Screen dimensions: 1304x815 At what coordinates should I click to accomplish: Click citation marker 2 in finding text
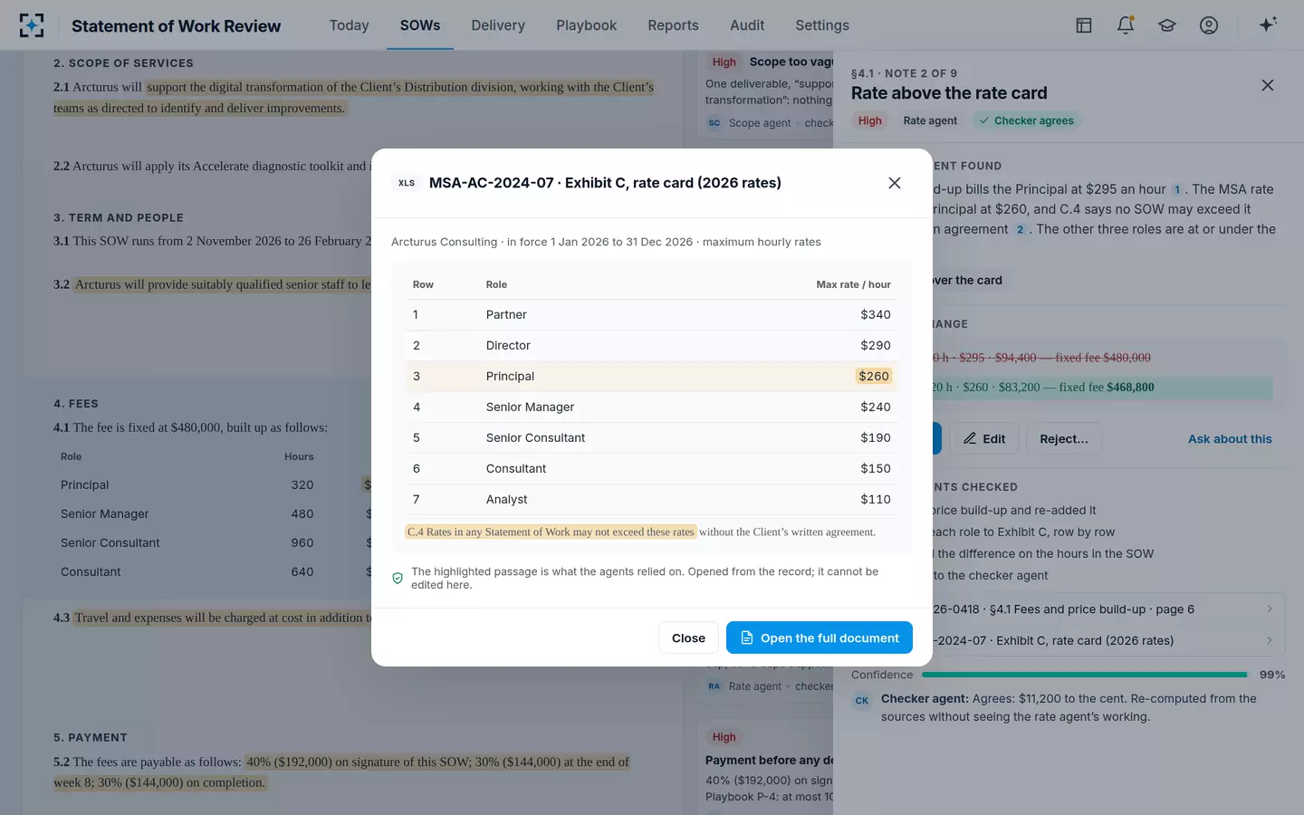pyautogui.click(x=1020, y=229)
